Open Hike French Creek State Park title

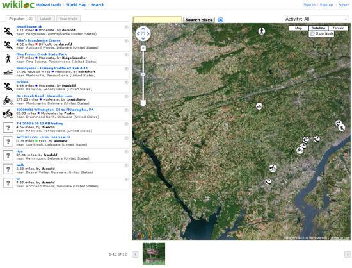pos(42,54)
